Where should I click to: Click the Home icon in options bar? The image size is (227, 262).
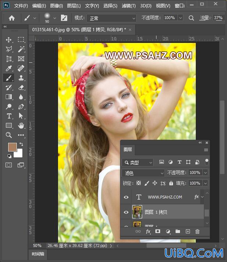tap(12, 18)
